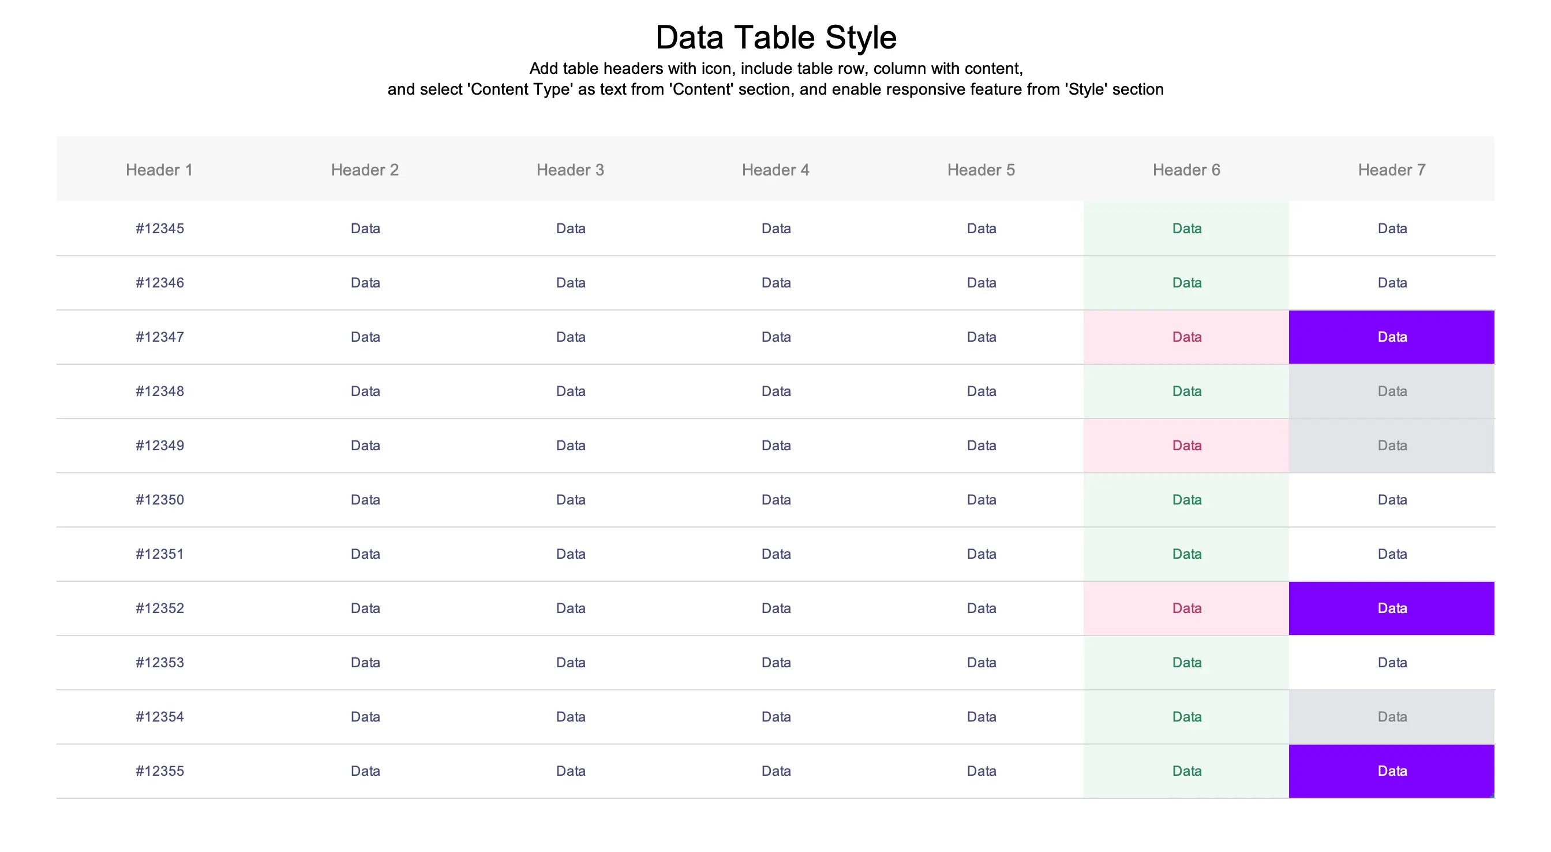Click the #12355 ID in last row
This screenshot has width=1551, height=852.
pyautogui.click(x=160, y=771)
